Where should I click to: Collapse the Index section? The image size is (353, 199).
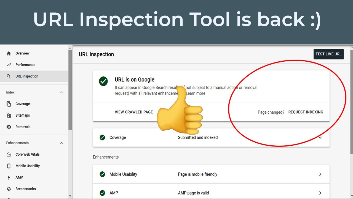click(61, 92)
